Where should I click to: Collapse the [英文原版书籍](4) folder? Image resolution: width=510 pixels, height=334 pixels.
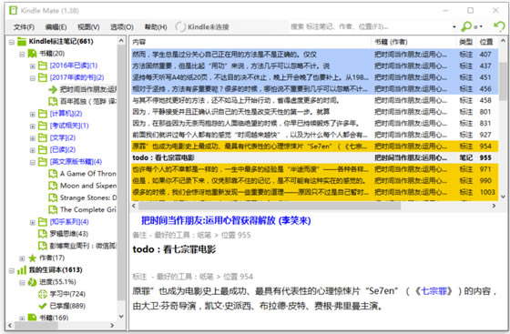(32, 162)
